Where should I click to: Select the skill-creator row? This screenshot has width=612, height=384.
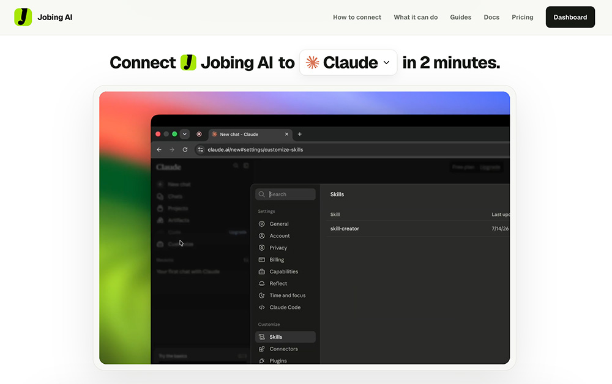(418, 229)
